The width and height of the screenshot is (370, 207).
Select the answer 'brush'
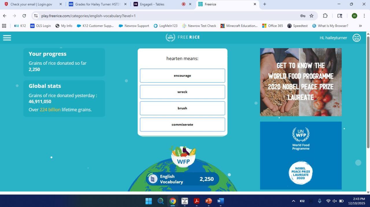pyautogui.click(x=182, y=108)
